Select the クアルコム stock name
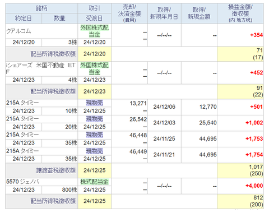The height and width of the screenshot is (213, 269). (18, 31)
